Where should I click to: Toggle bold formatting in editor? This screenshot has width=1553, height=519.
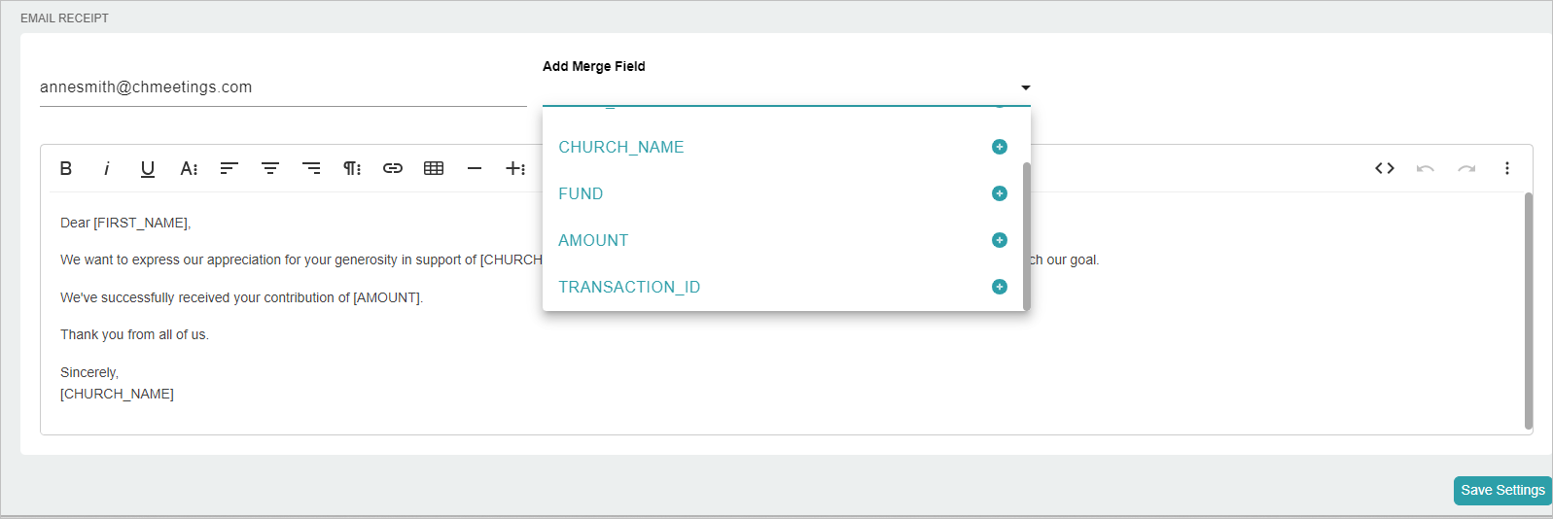[66, 168]
